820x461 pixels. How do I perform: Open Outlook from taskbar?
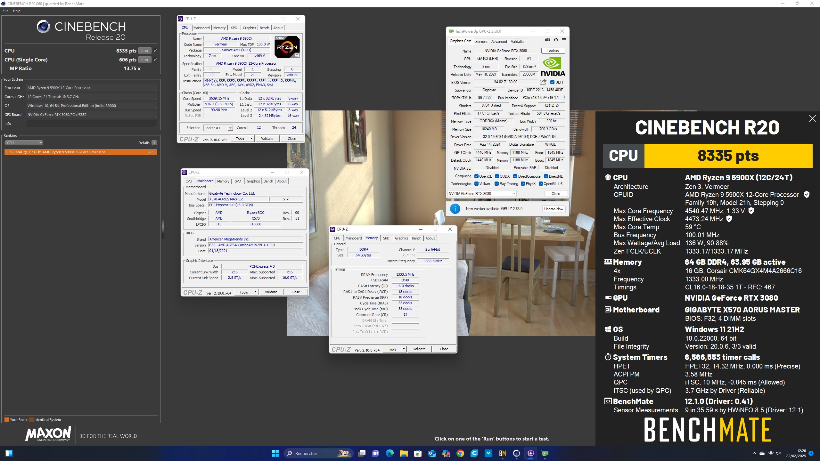(x=432, y=453)
